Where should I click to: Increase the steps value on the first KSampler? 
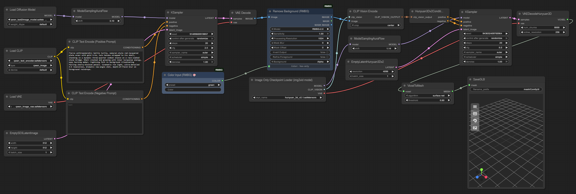click(x=212, y=43)
